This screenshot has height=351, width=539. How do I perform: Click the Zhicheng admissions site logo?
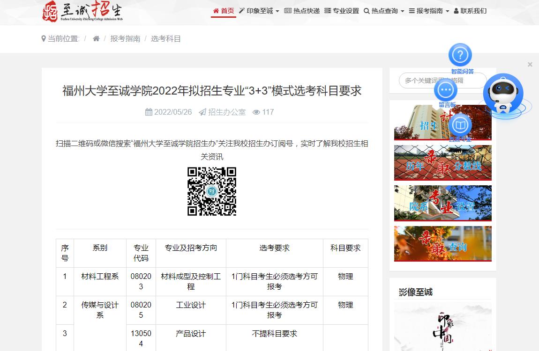pyautogui.click(x=82, y=11)
